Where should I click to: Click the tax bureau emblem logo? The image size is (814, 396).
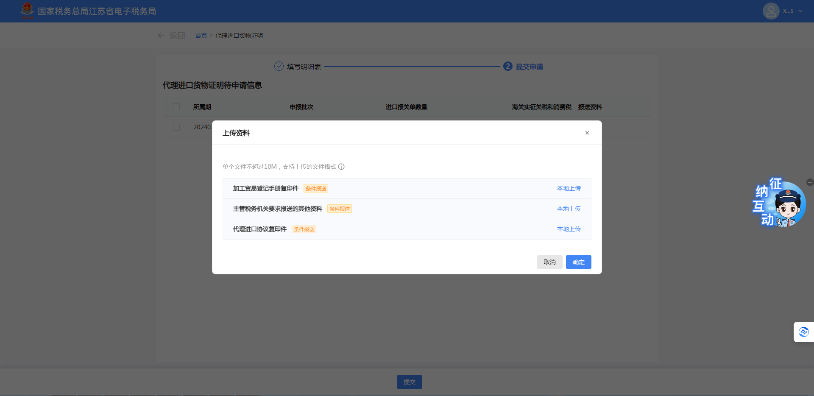tap(27, 10)
